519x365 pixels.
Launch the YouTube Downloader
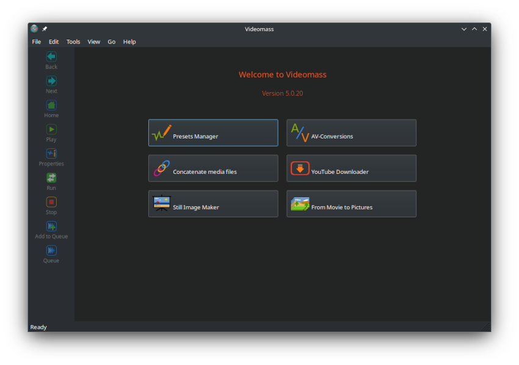[351, 168]
